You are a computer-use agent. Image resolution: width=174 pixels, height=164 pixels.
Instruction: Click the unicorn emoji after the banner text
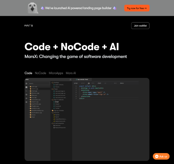[x=114, y=8]
